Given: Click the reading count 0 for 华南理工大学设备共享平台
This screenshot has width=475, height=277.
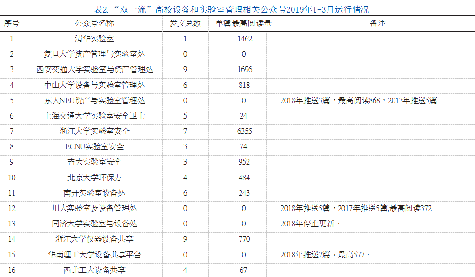Looking at the screenshot, I should pos(244,255).
